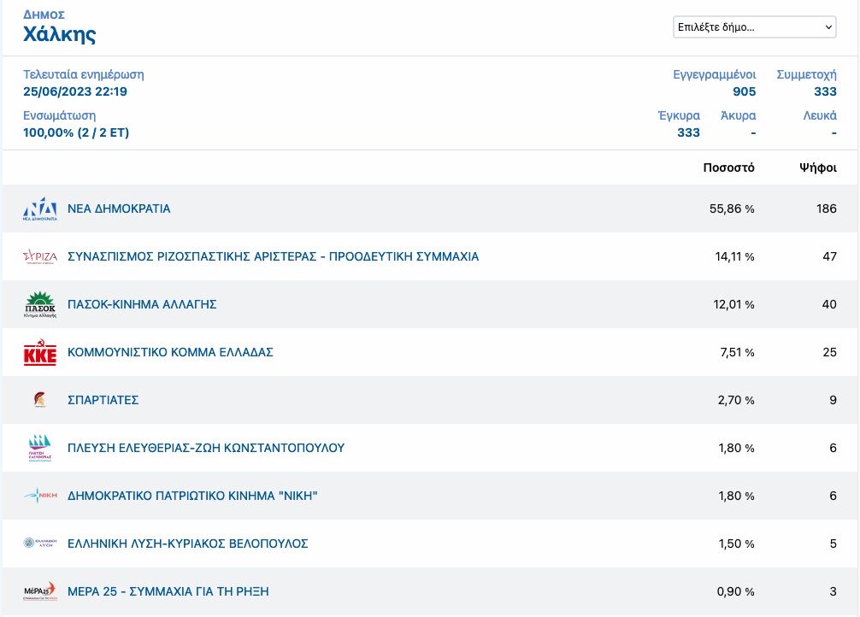Image resolution: width=860 pixels, height=617 pixels.
Task: Click the '5' votes value for Elliniki Lysi
Action: point(833,544)
